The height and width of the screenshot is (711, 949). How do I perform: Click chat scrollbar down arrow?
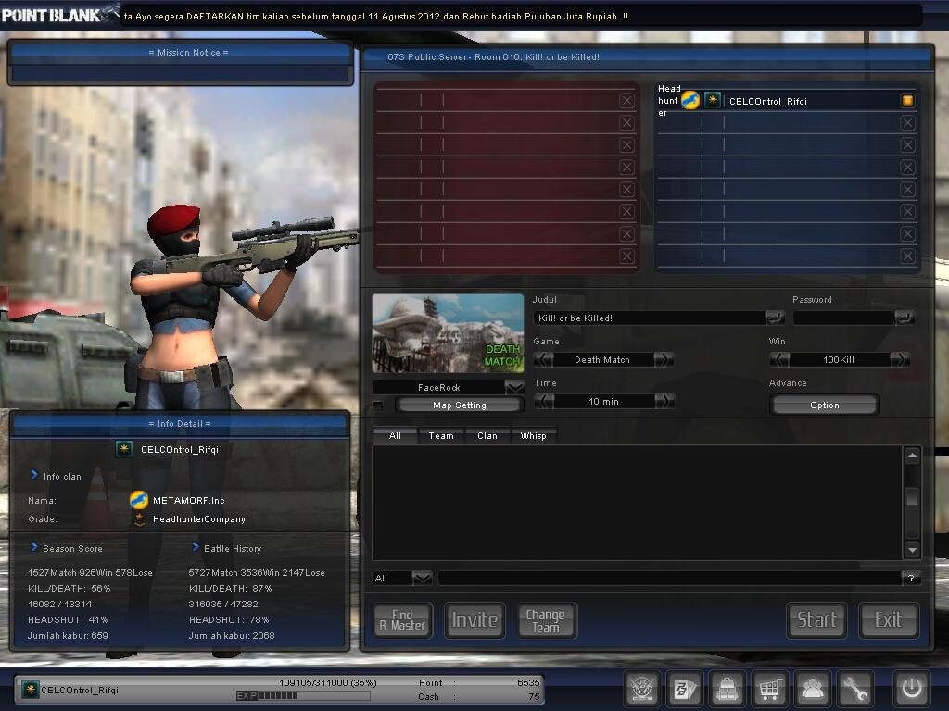coord(912,550)
